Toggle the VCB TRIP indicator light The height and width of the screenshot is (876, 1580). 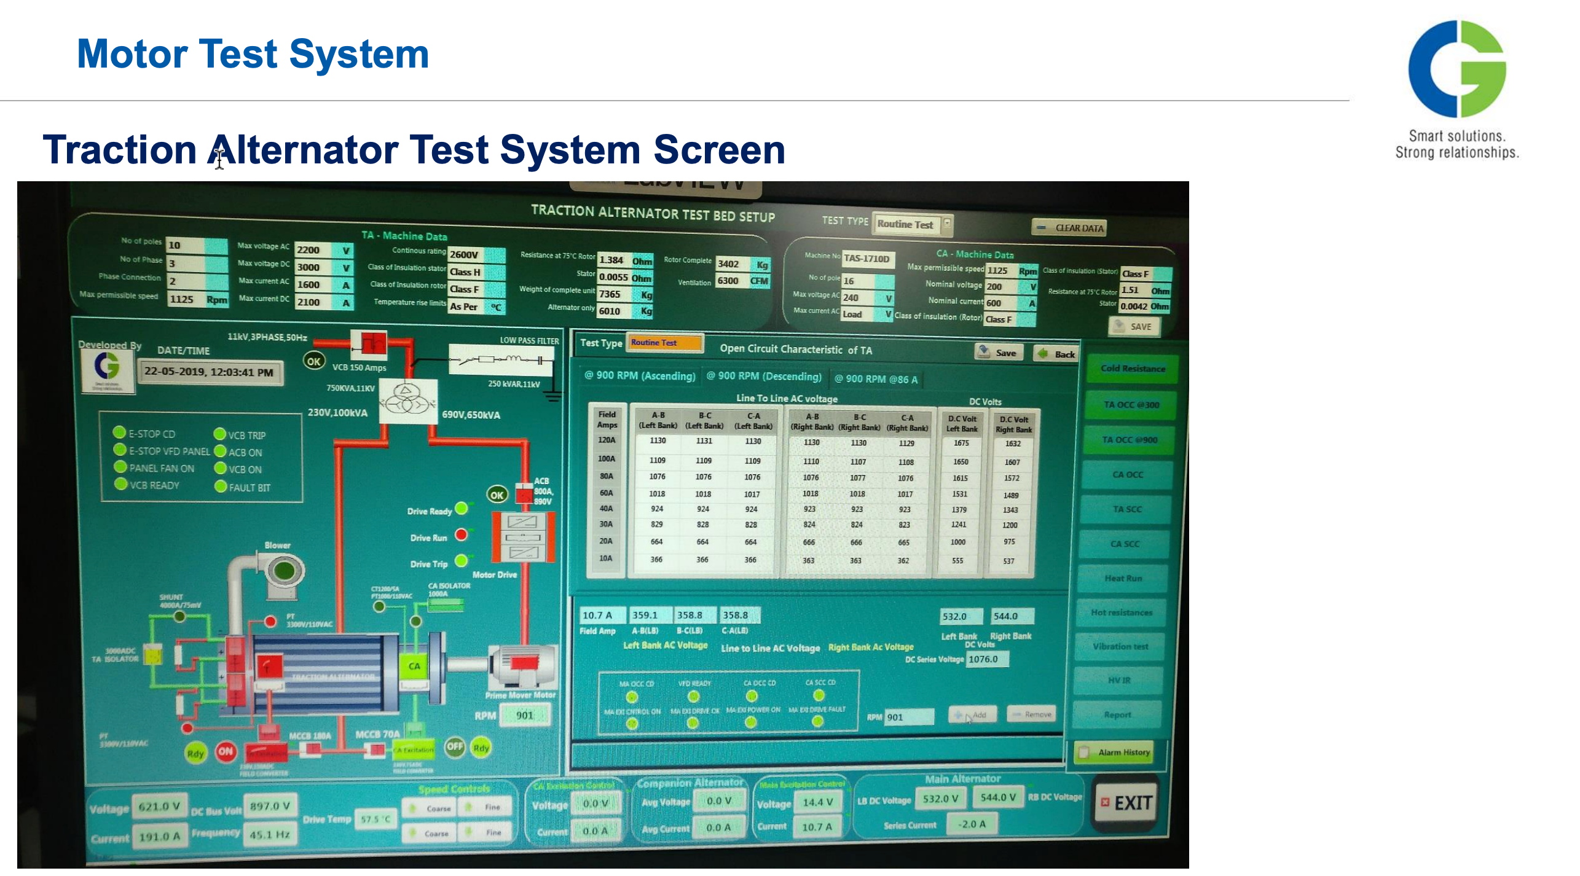(x=219, y=434)
